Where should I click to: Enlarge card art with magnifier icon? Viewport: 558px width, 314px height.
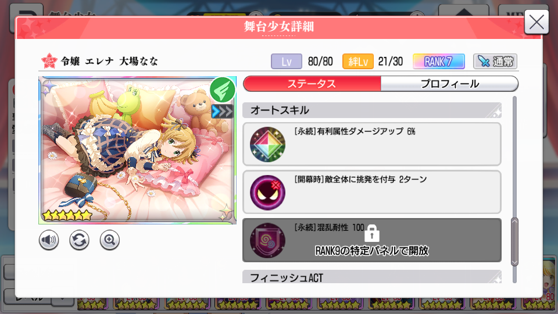pyautogui.click(x=110, y=240)
